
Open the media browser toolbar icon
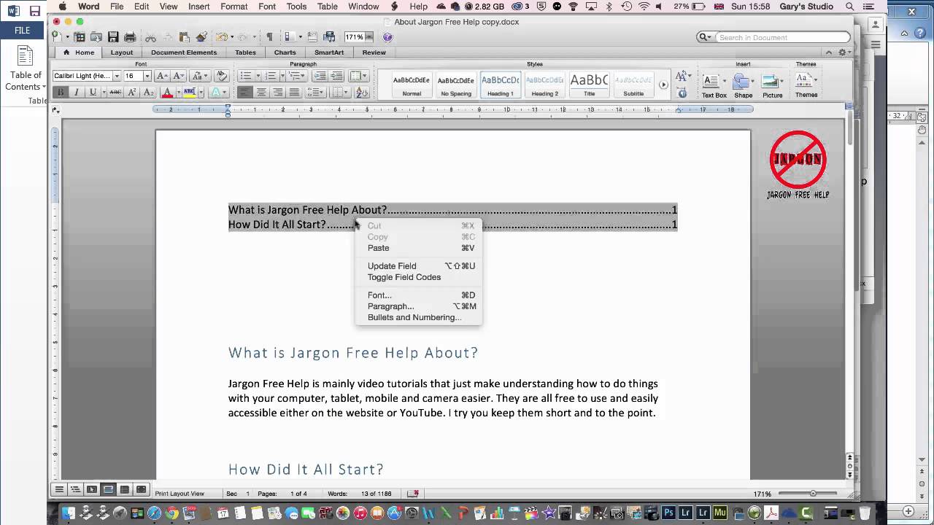(x=329, y=37)
